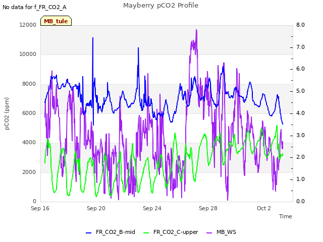Click the green FR_CO2_C-upper legend swatch
Image resolution: width=323 pixels, height=242 pixels.
tap(146, 233)
